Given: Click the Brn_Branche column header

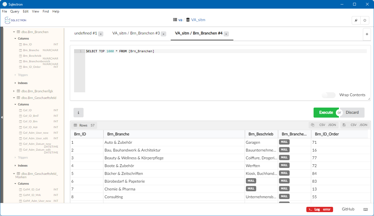Looking at the screenshot, I should point(174,134).
